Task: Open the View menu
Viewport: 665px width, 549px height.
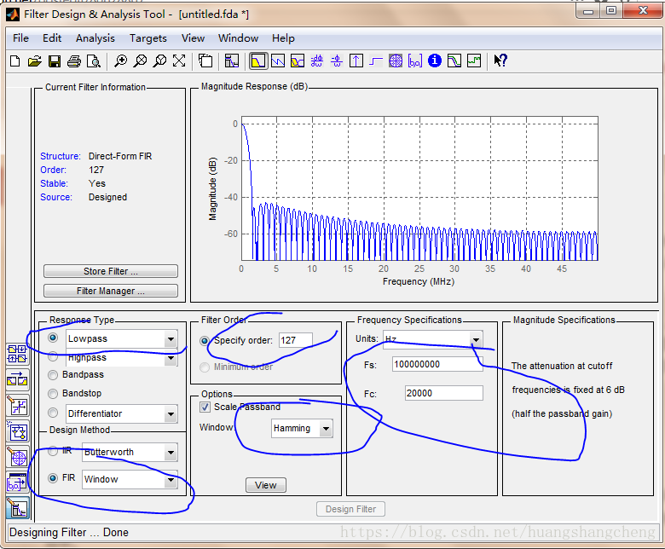Action: (x=193, y=38)
